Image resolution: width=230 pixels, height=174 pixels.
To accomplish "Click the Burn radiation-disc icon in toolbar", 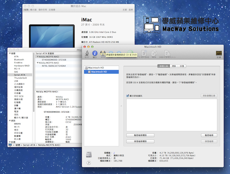I will pos(103,53).
